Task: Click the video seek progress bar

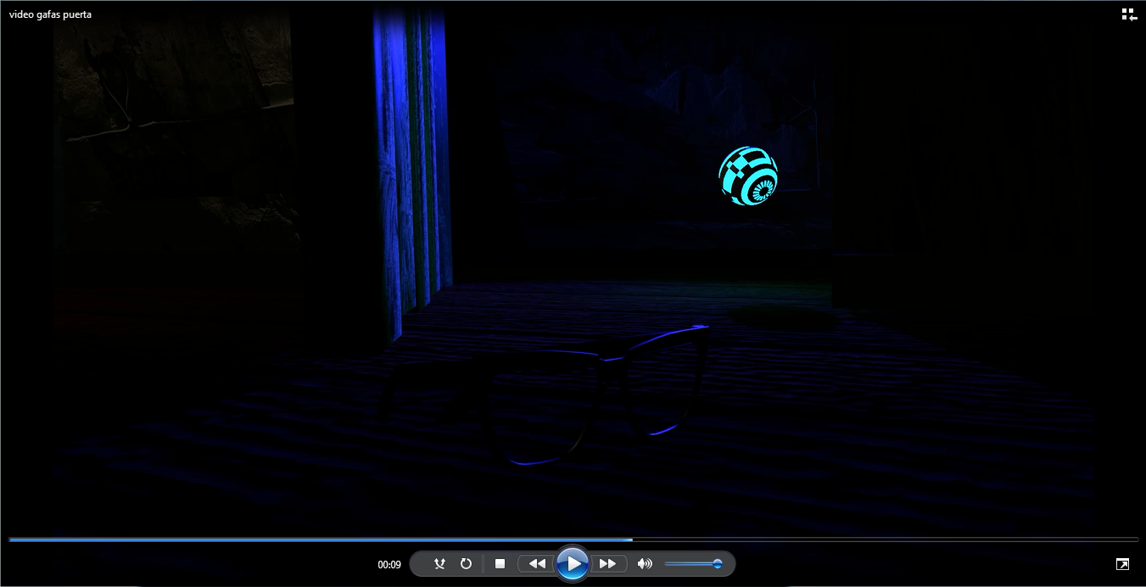Action: click(x=573, y=539)
